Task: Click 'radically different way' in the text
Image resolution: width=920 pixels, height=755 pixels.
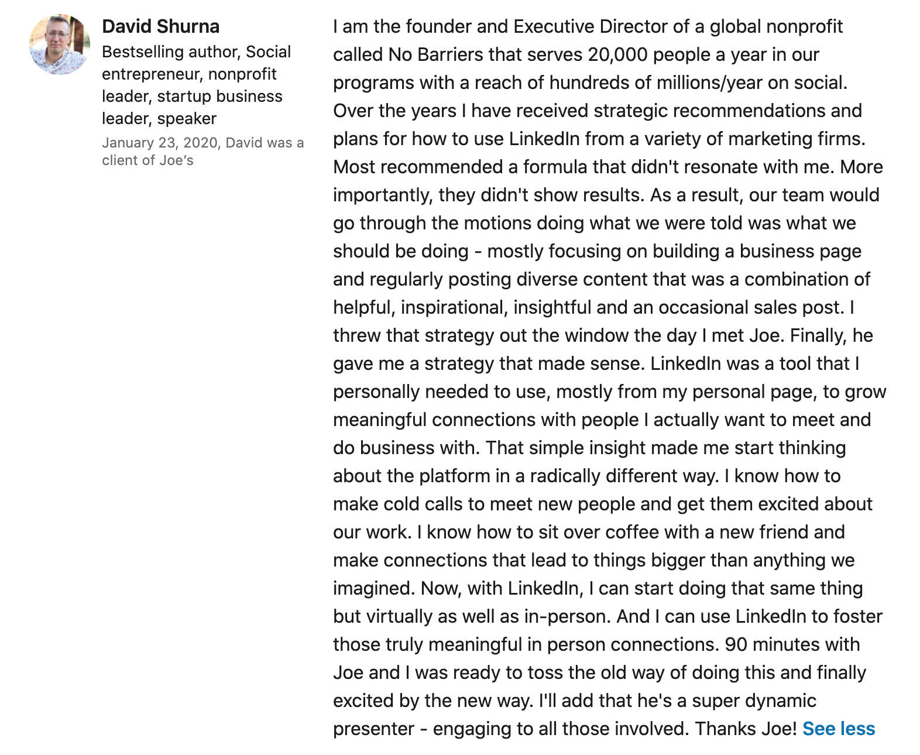Action: 624,476
